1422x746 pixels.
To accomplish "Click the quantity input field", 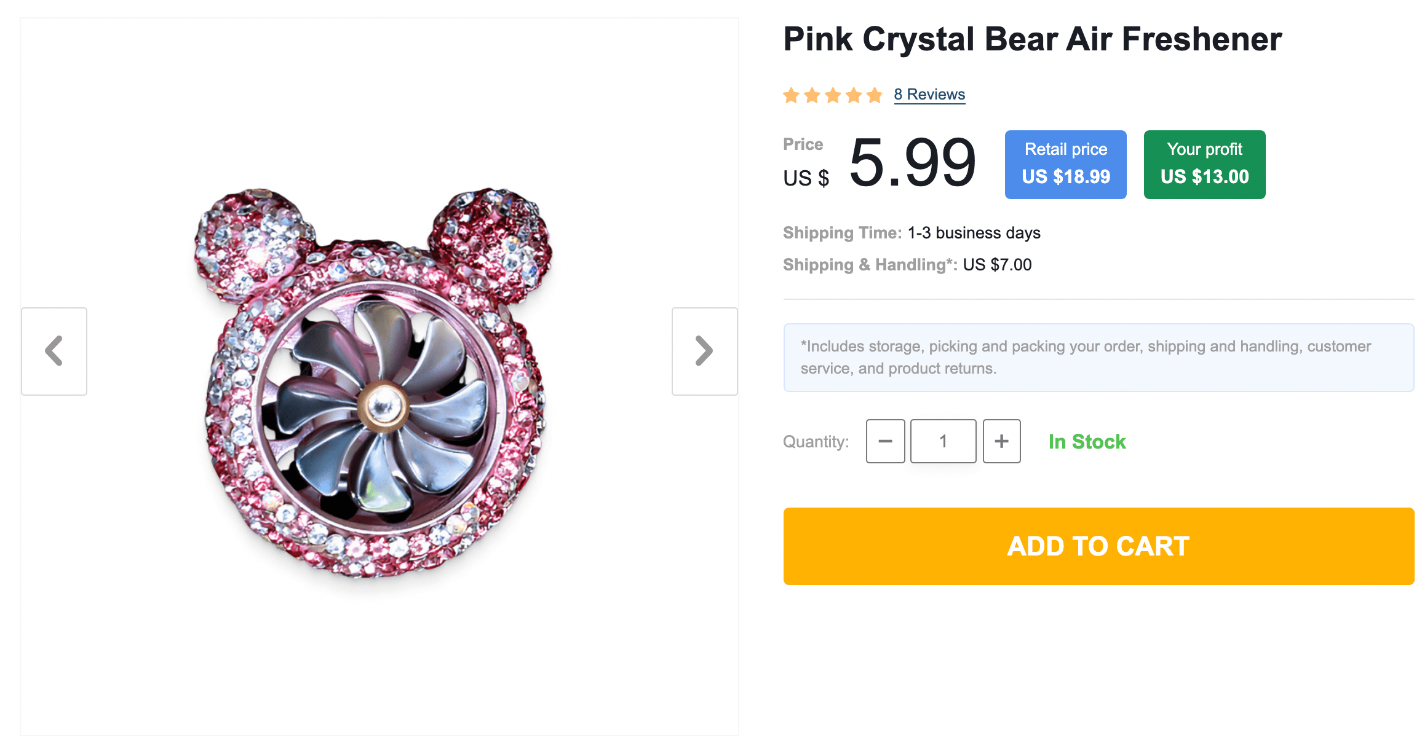I will pos(943,441).
